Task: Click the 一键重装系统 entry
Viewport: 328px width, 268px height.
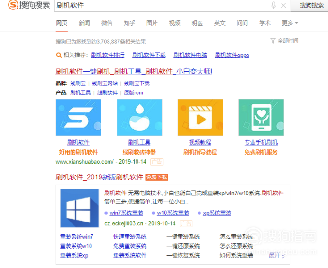Action: coord(183,237)
